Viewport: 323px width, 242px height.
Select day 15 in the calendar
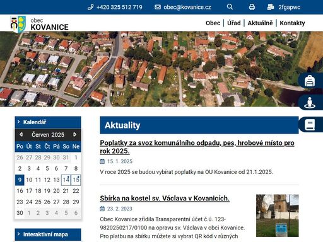[x=76, y=180]
